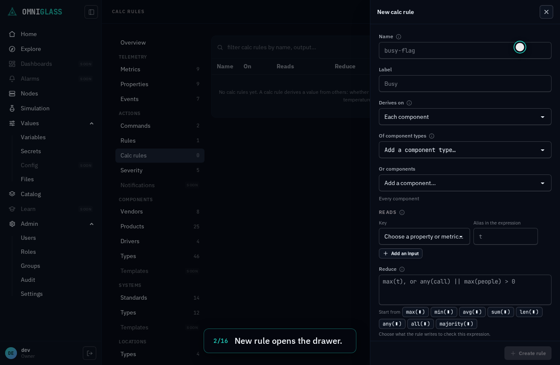Click the search magnifier icon

pyautogui.click(x=220, y=47)
